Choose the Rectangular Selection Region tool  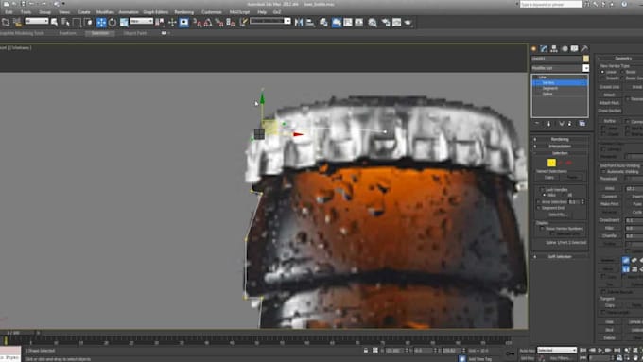tap(78, 22)
